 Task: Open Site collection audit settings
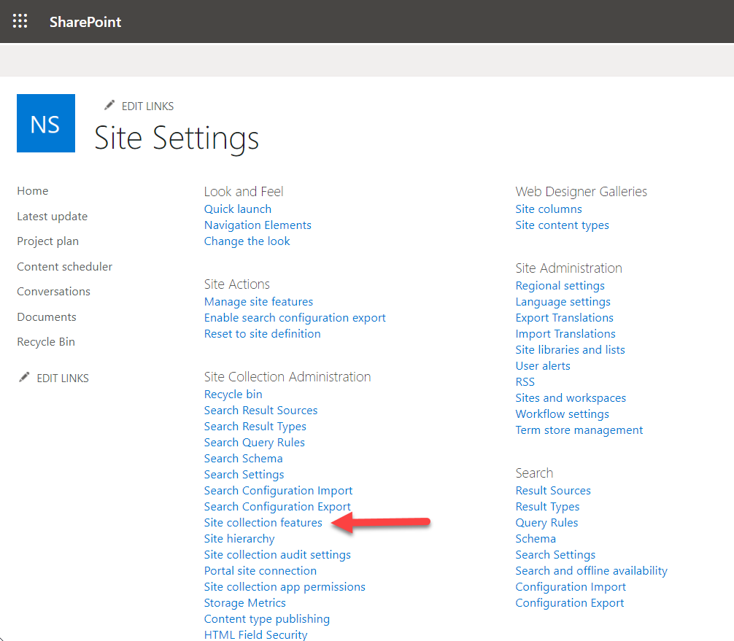tap(277, 555)
